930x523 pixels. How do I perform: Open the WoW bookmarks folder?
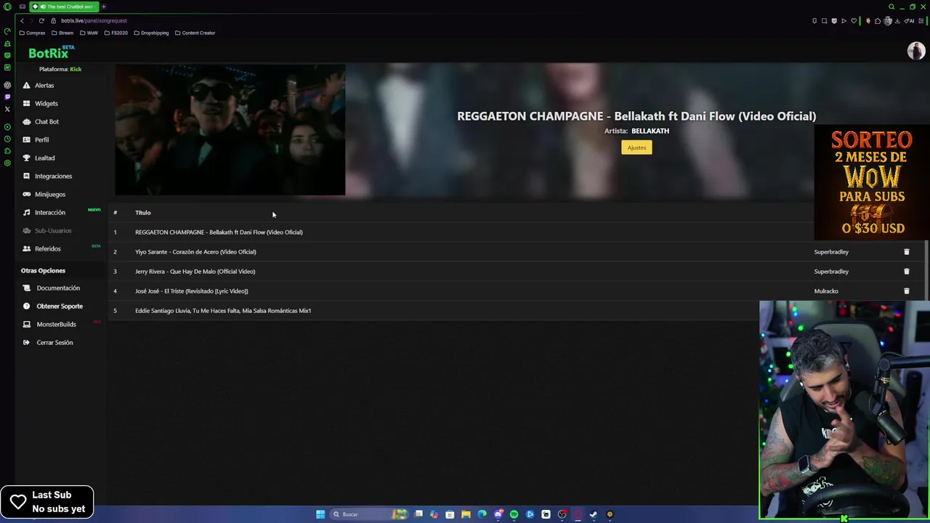click(89, 33)
